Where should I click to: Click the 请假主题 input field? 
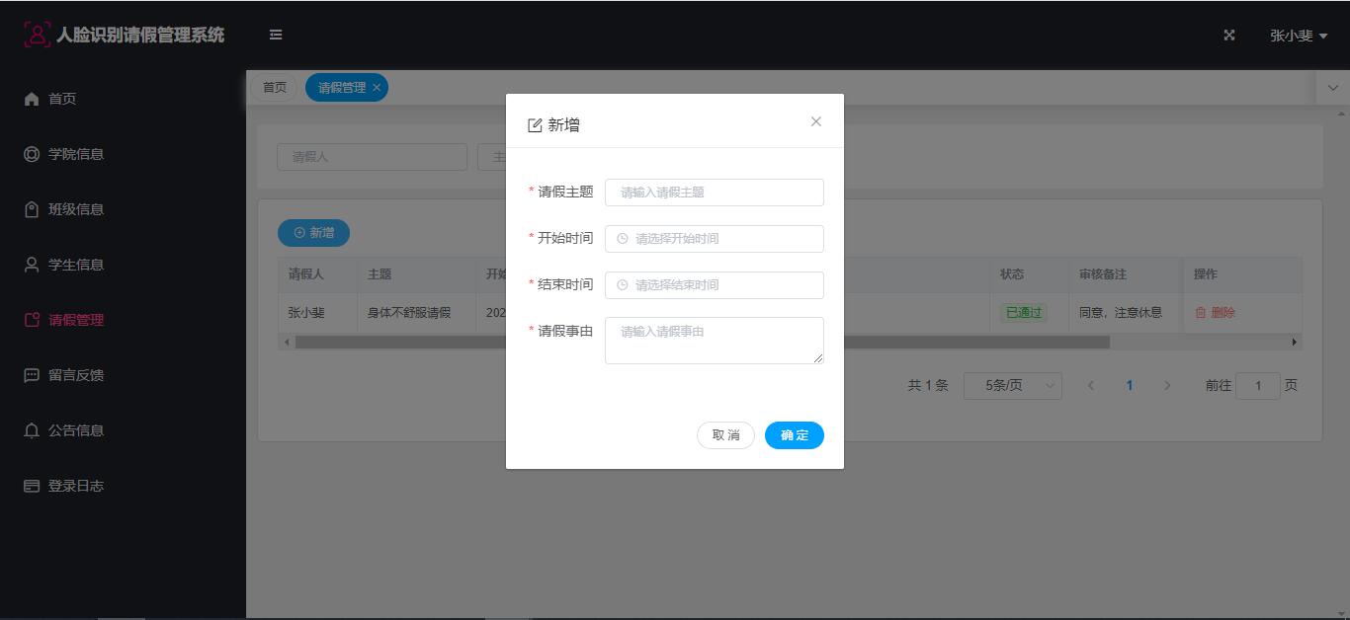(x=714, y=193)
